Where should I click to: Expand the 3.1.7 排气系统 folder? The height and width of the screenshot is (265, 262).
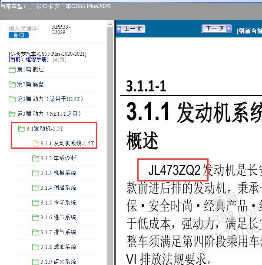coord(58,232)
